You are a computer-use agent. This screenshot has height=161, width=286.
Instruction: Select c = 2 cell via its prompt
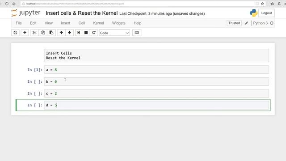coord(35,93)
